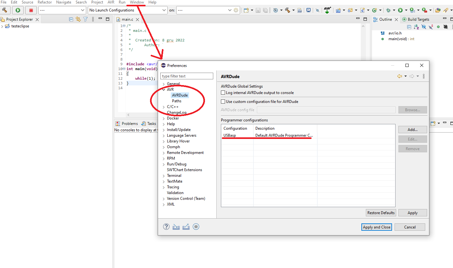Click the new C source folder icon
This screenshot has height=268, width=453.
350,10
